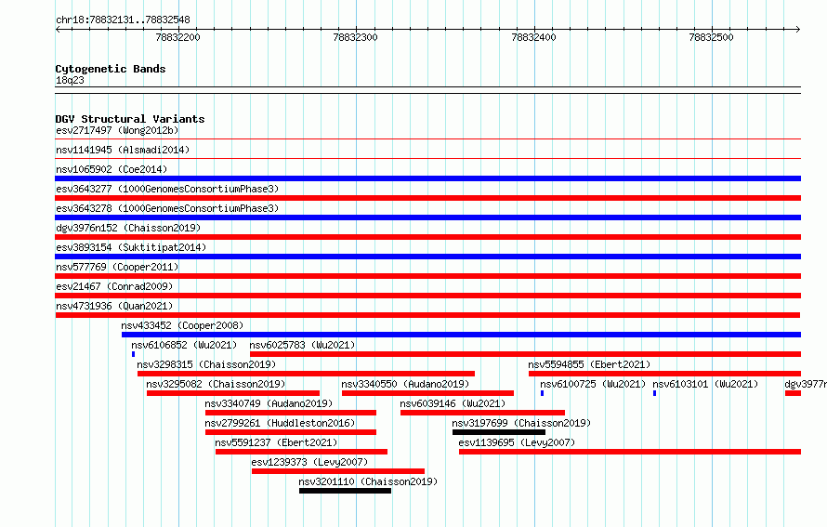Open nsv577769 (Cooper2011) variant
Viewport: 827px width, 527px height.
[117, 267]
